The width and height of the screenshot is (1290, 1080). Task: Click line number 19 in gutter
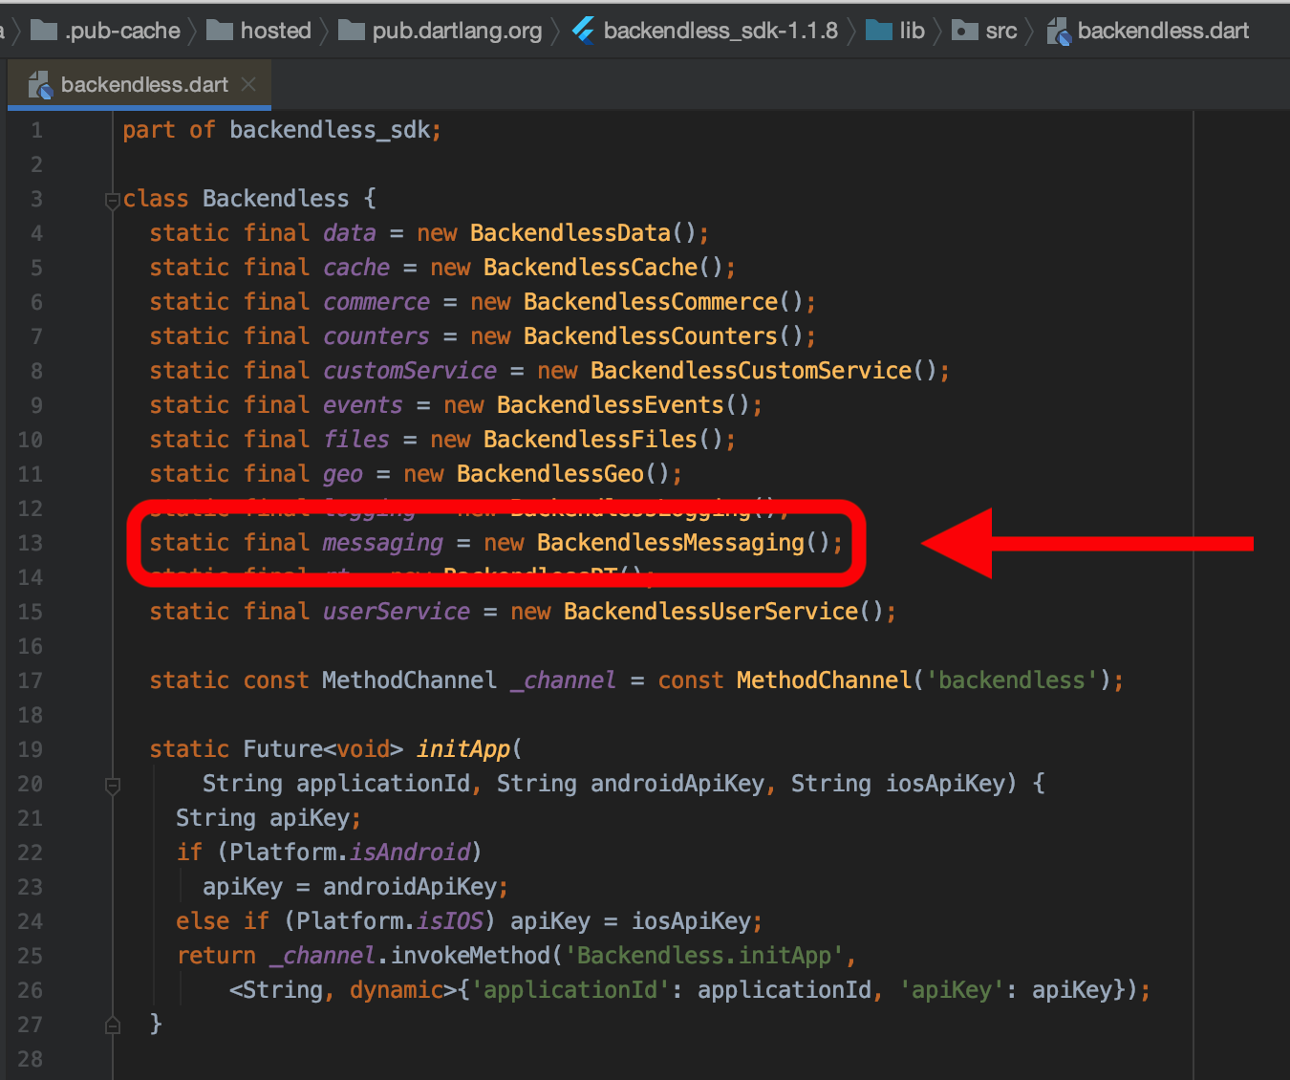coord(31,749)
